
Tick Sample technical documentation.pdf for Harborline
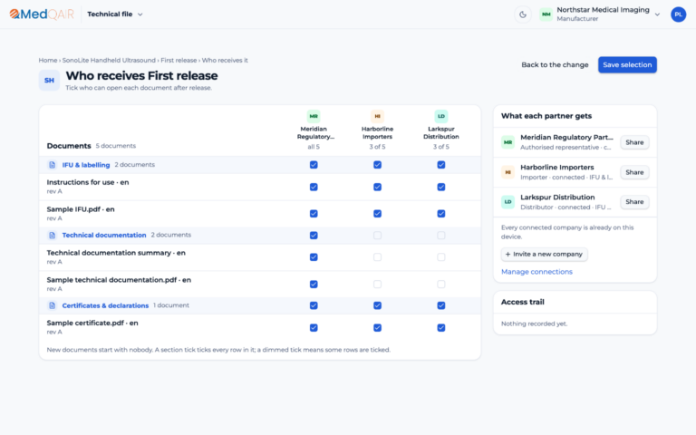tap(377, 284)
